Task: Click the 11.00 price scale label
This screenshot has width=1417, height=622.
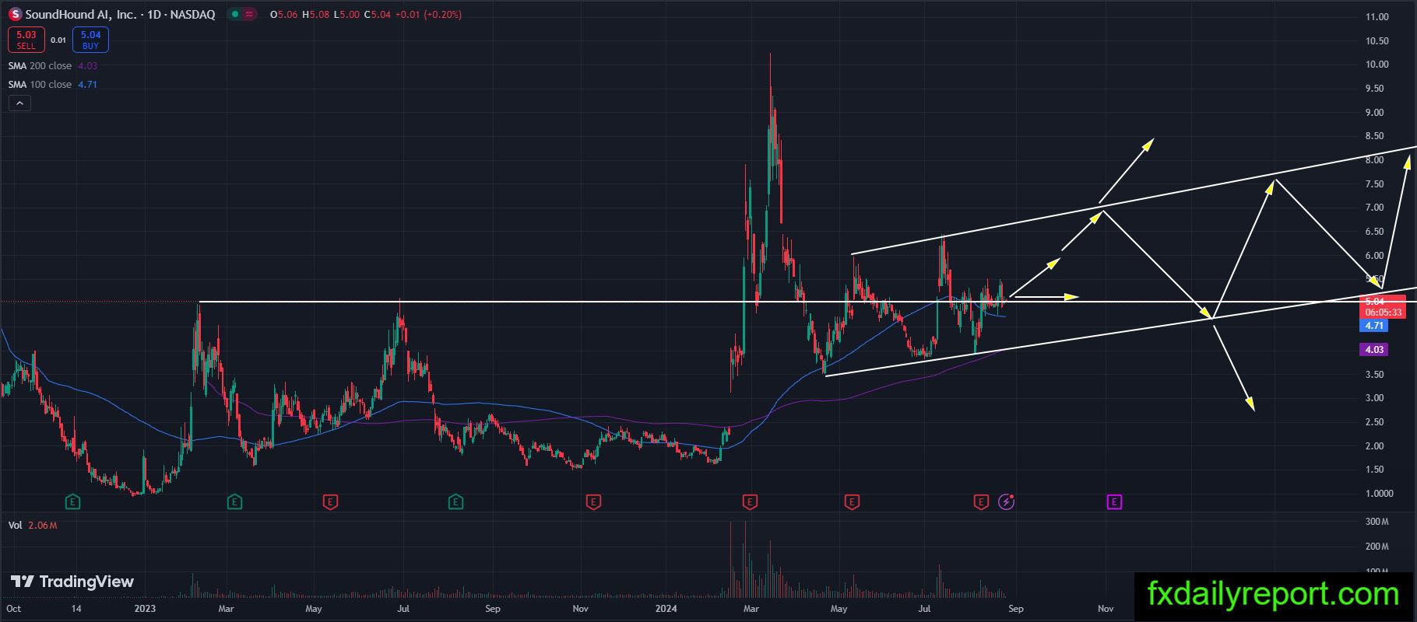Action: click(1377, 17)
